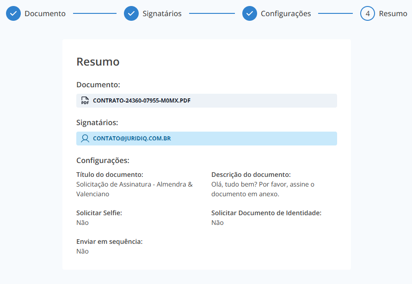Click the step 4 number circle
The height and width of the screenshot is (284, 412).
pos(368,13)
